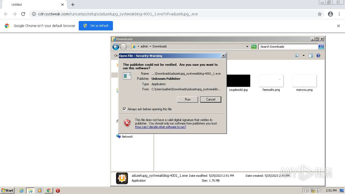Open the volume control in system tray
Screen dimensions: 345x194
(x=306, y=190)
